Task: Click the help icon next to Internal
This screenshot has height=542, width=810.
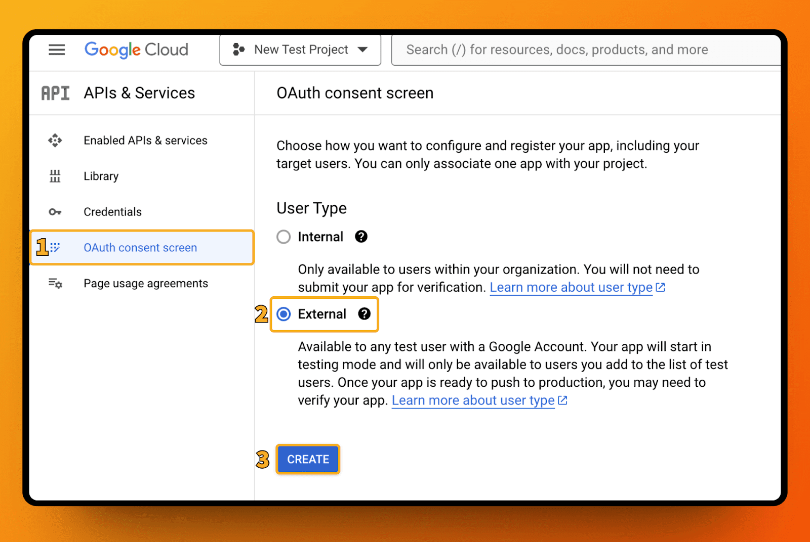Action: pyautogui.click(x=361, y=237)
